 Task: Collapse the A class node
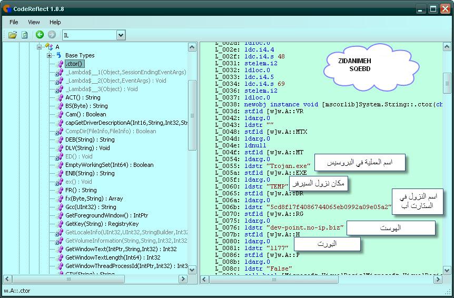(x=39, y=47)
